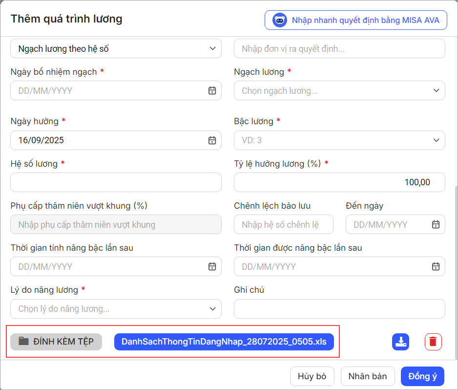458x390 pixels.
Task: Click Nhập nhanh quyết định bằng MISA AVA
Action: (x=365, y=21)
